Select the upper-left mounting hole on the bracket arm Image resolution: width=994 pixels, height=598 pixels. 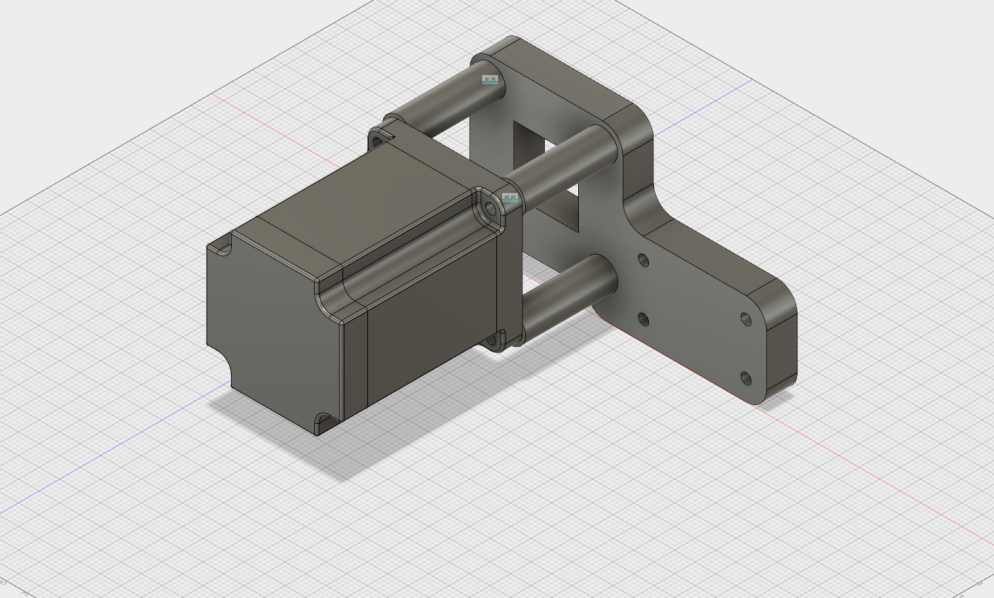(644, 260)
